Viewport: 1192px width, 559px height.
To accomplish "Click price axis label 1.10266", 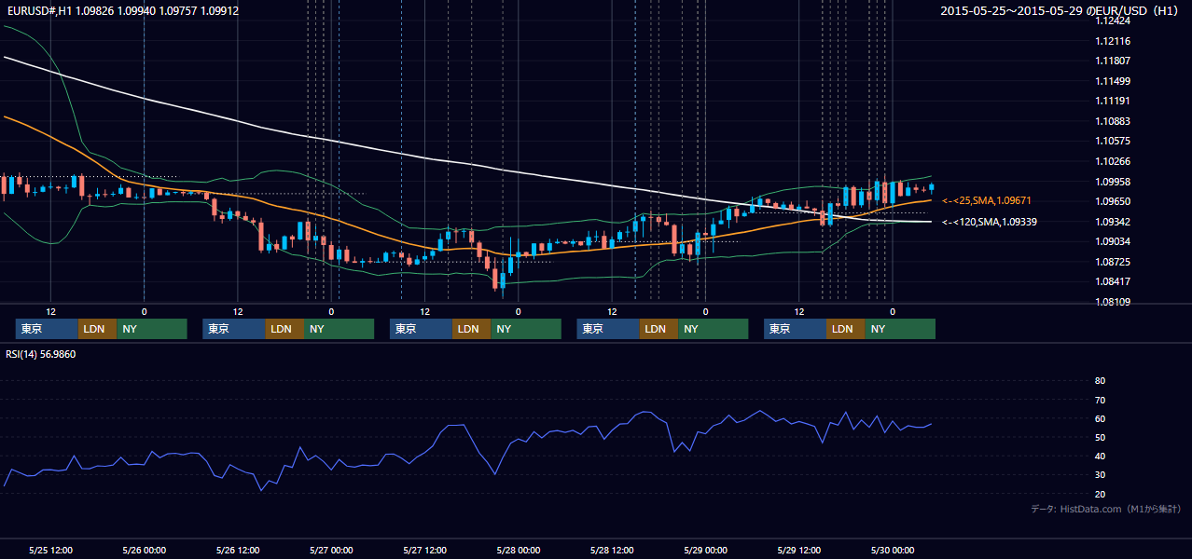I will click(x=1114, y=161).
